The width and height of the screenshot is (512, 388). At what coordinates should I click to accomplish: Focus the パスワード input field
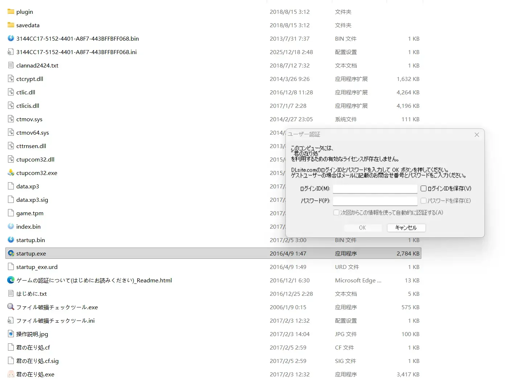click(x=375, y=201)
